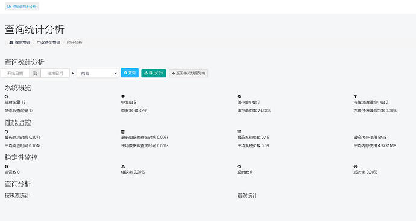The height and width of the screenshot is (221, 416).
Task: Select the text 布隆过滤器命中率 0.00%
Action: tap(375, 110)
